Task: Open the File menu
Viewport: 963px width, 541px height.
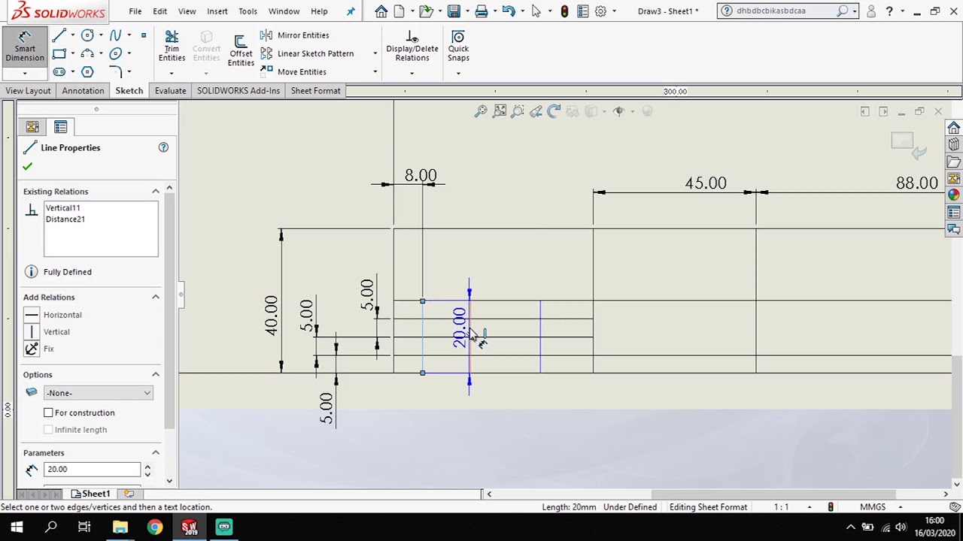Action: pyautogui.click(x=135, y=11)
